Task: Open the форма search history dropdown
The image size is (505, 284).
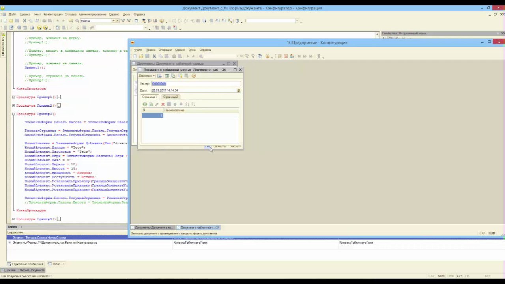Action: coord(114,21)
